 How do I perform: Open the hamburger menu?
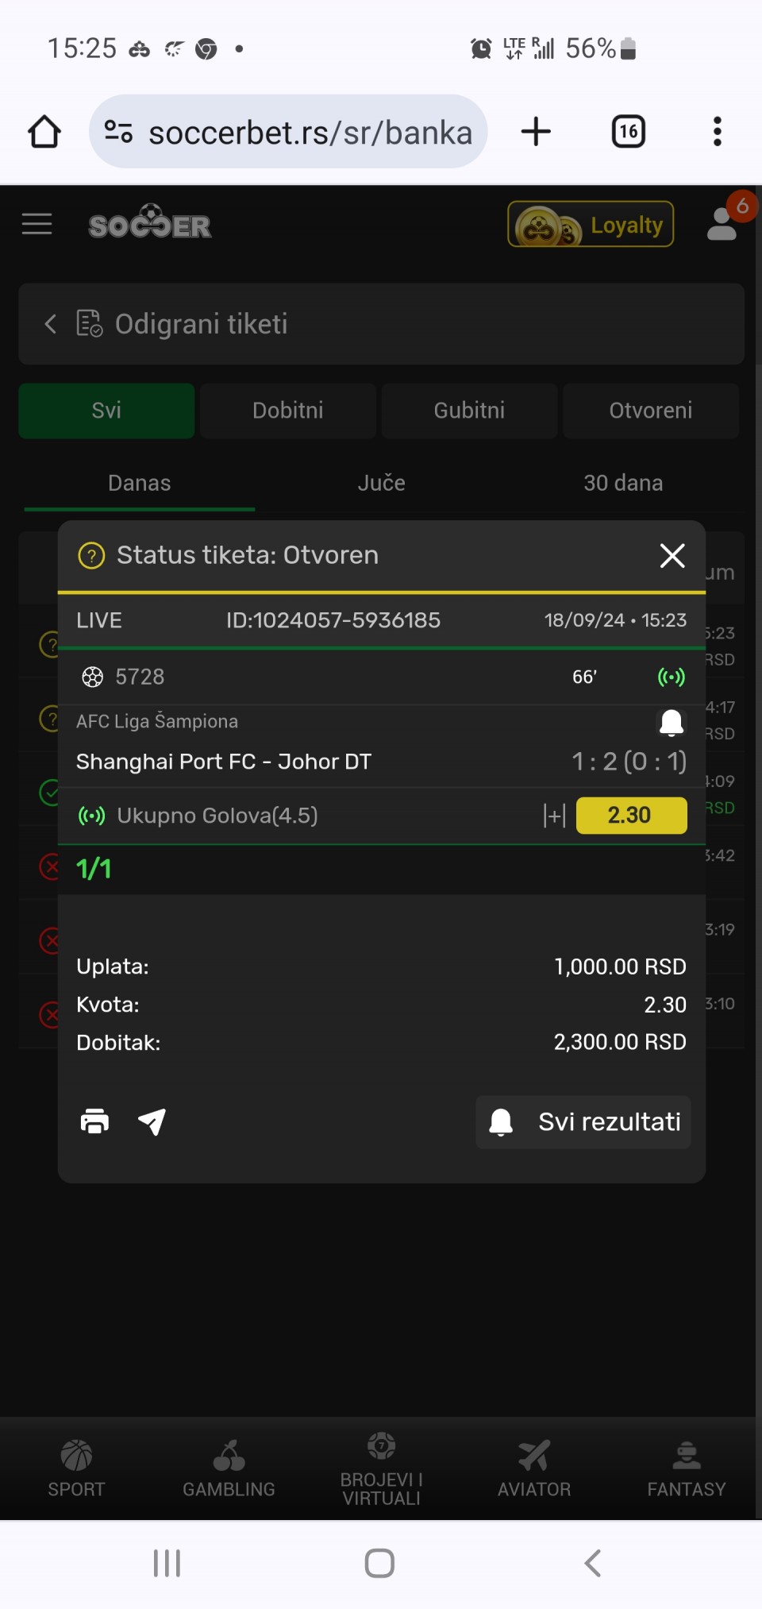(x=37, y=224)
